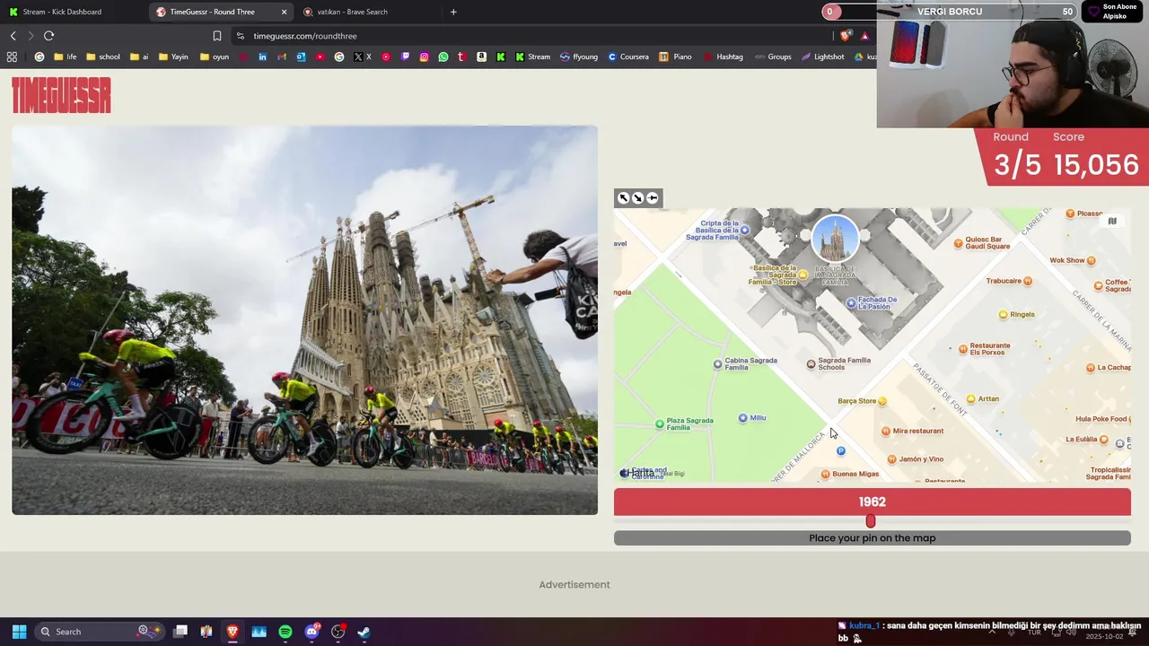Click the Barça Store map marker
The width and height of the screenshot is (1149, 646).
click(x=882, y=401)
